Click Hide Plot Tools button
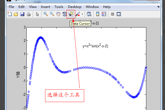 pyautogui.click(x=112, y=14)
